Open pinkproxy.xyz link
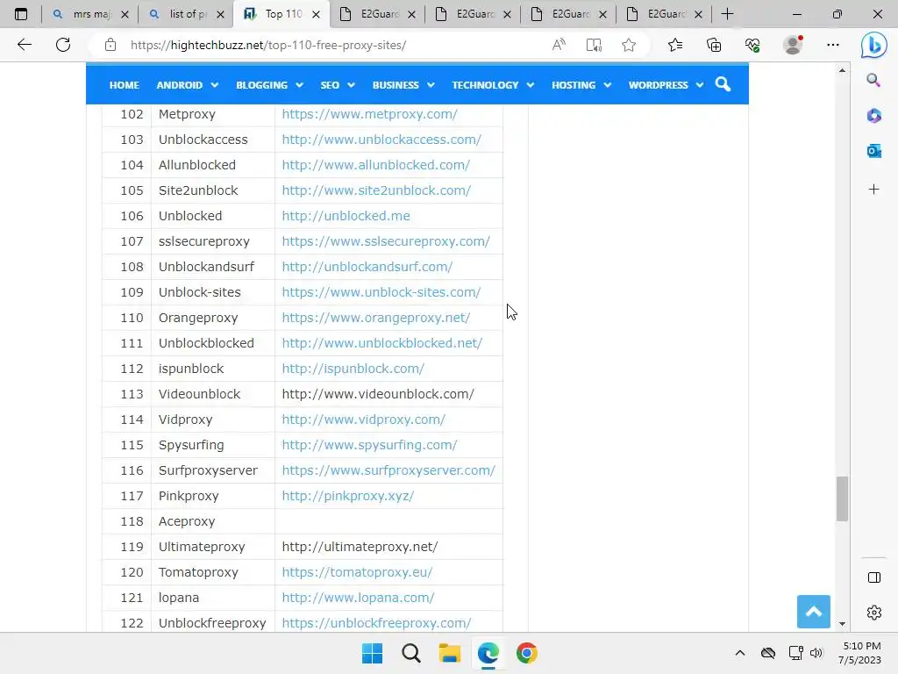This screenshot has width=898, height=674. point(347,496)
